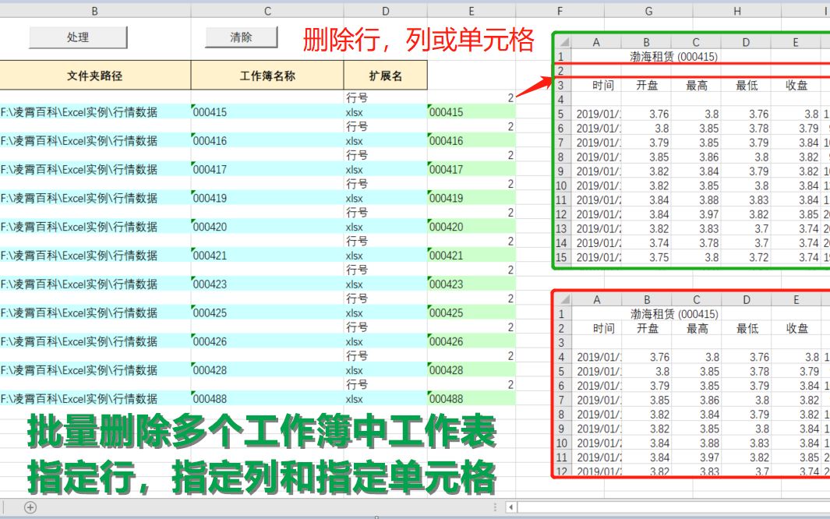This screenshot has height=519, width=830.
Task: Select the 工作簿名称 header cell
Action: [x=267, y=75]
